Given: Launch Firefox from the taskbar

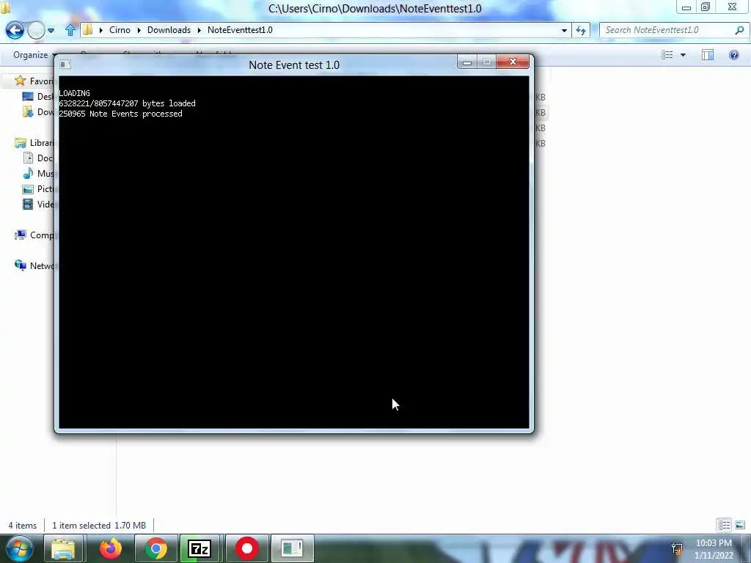Looking at the screenshot, I should 110,548.
